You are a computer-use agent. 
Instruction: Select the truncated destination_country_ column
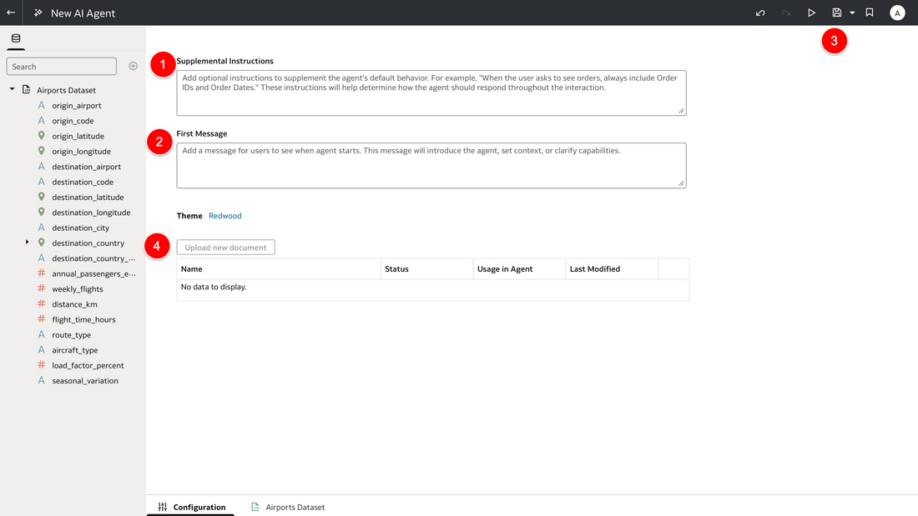click(93, 258)
